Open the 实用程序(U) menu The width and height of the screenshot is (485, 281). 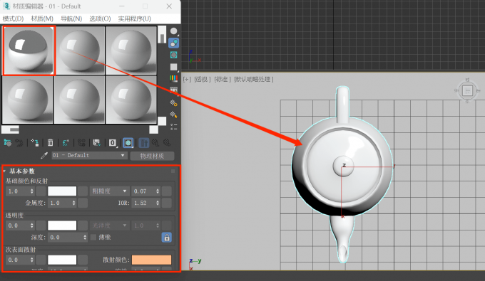click(134, 18)
